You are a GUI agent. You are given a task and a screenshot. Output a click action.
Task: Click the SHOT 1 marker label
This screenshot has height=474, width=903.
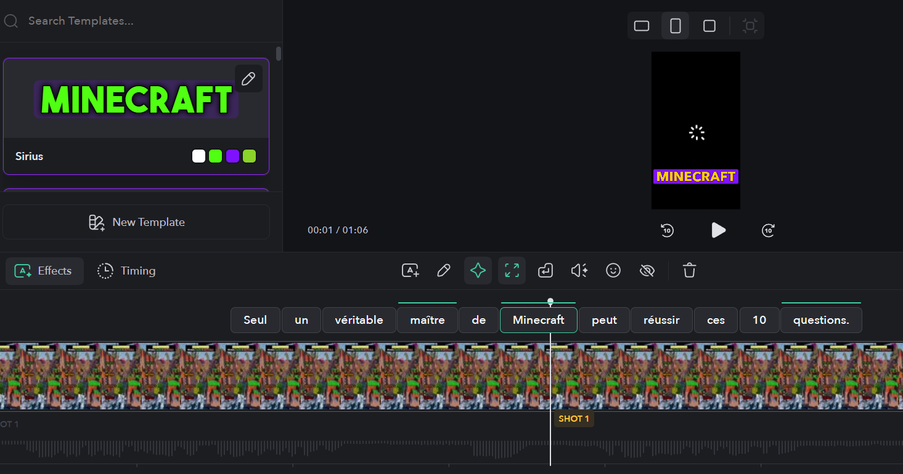pos(574,419)
